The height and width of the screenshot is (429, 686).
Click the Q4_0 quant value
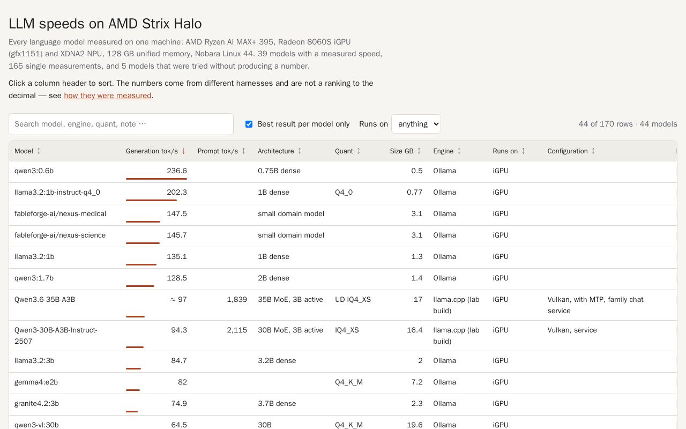[344, 193]
